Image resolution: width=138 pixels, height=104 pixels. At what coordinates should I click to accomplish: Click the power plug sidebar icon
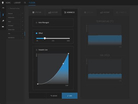(3, 21)
